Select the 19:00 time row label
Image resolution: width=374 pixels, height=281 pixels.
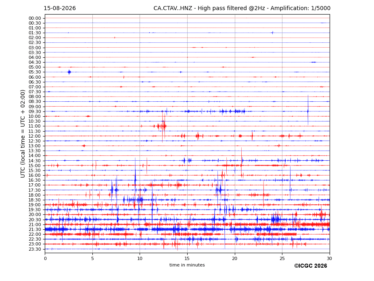[35, 205]
